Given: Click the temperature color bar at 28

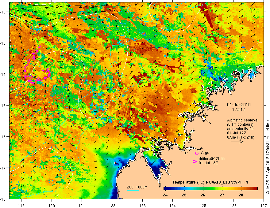Looking at the screenshot, I should [x=241, y=189].
